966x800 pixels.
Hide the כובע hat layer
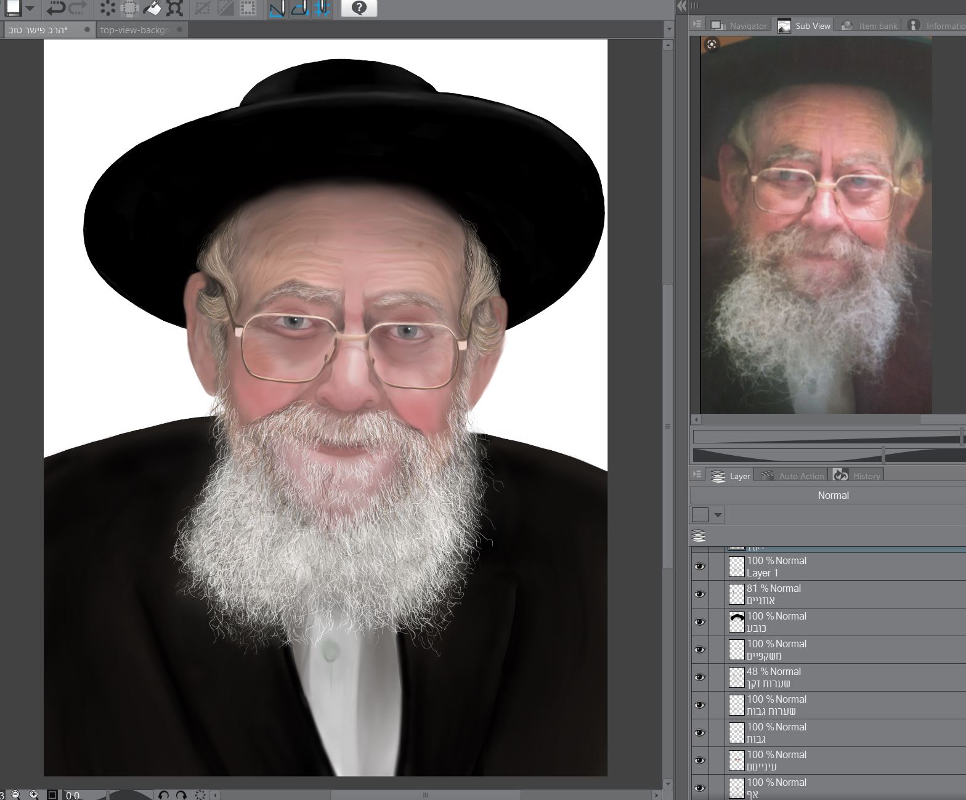pos(699,622)
